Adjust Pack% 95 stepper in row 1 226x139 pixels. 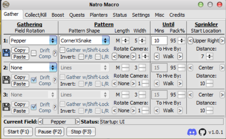[x=182, y=41]
